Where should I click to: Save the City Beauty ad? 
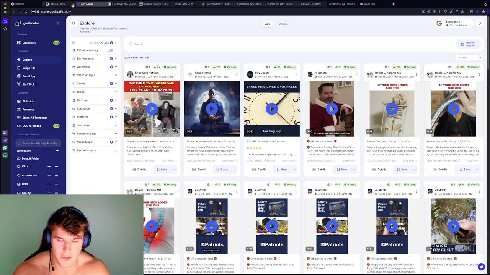click(281, 170)
